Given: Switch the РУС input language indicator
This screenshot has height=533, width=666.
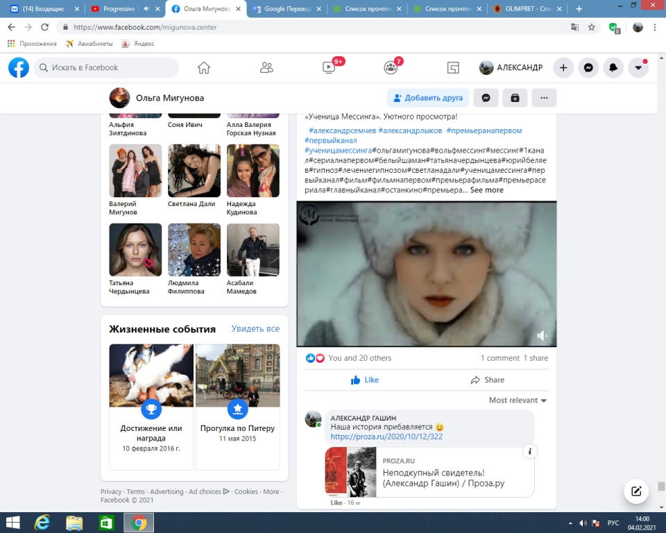Looking at the screenshot, I should click(x=613, y=523).
